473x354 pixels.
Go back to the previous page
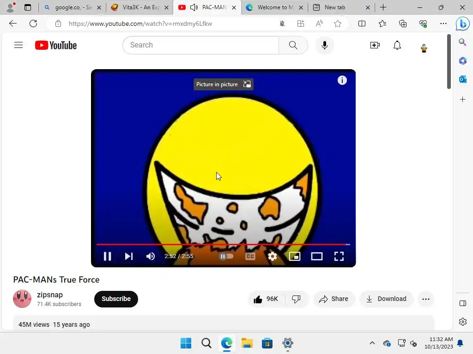click(x=13, y=24)
